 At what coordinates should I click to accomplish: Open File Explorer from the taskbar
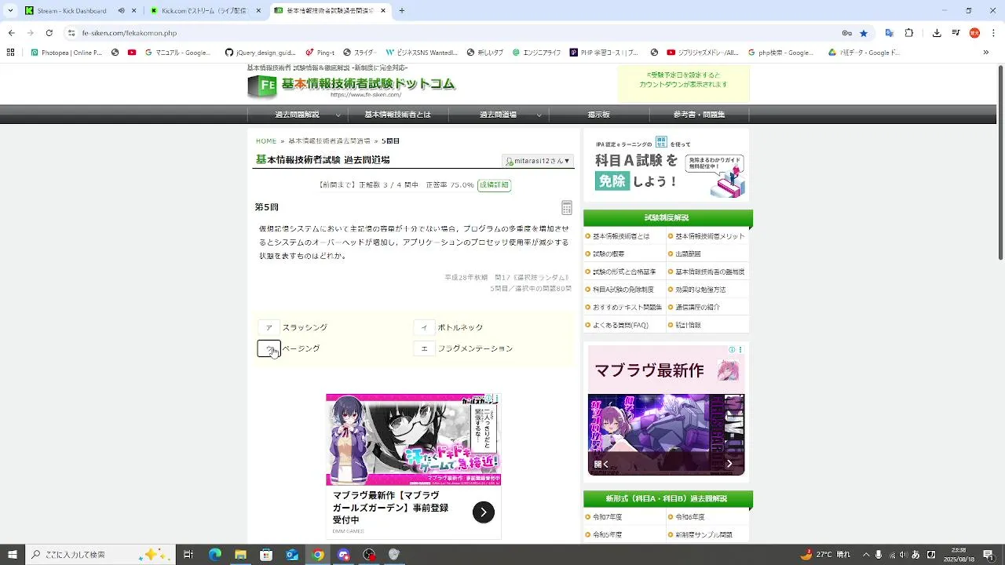[240, 555]
